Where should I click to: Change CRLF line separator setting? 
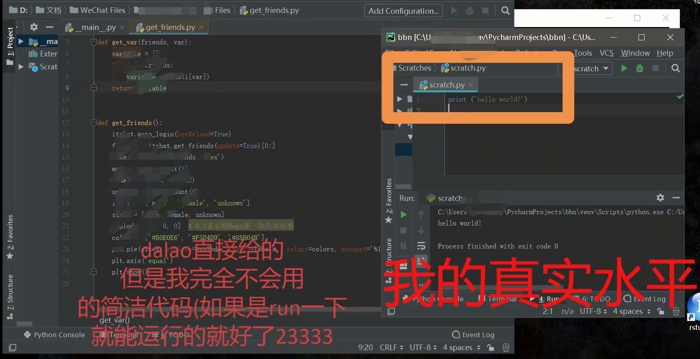pos(391,347)
